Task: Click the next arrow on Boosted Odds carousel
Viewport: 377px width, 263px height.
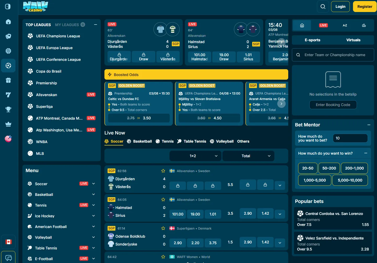Action: pyautogui.click(x=281, y=104)
